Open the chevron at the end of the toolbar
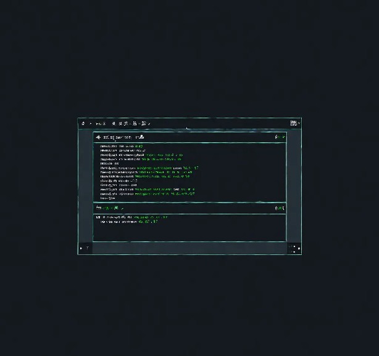379x356 pixels. tap(149, 124)
